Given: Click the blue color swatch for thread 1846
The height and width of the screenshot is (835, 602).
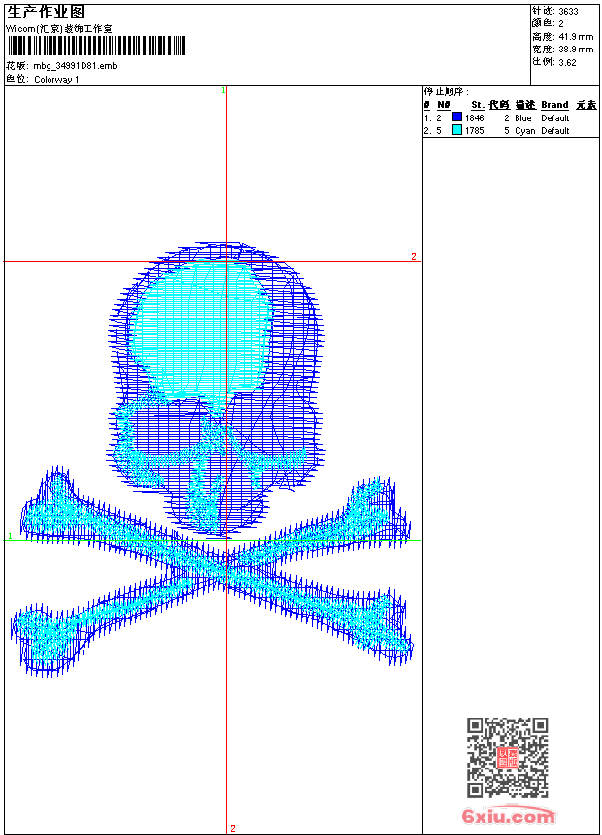Looking at the screenshot, I should [457, 117].
